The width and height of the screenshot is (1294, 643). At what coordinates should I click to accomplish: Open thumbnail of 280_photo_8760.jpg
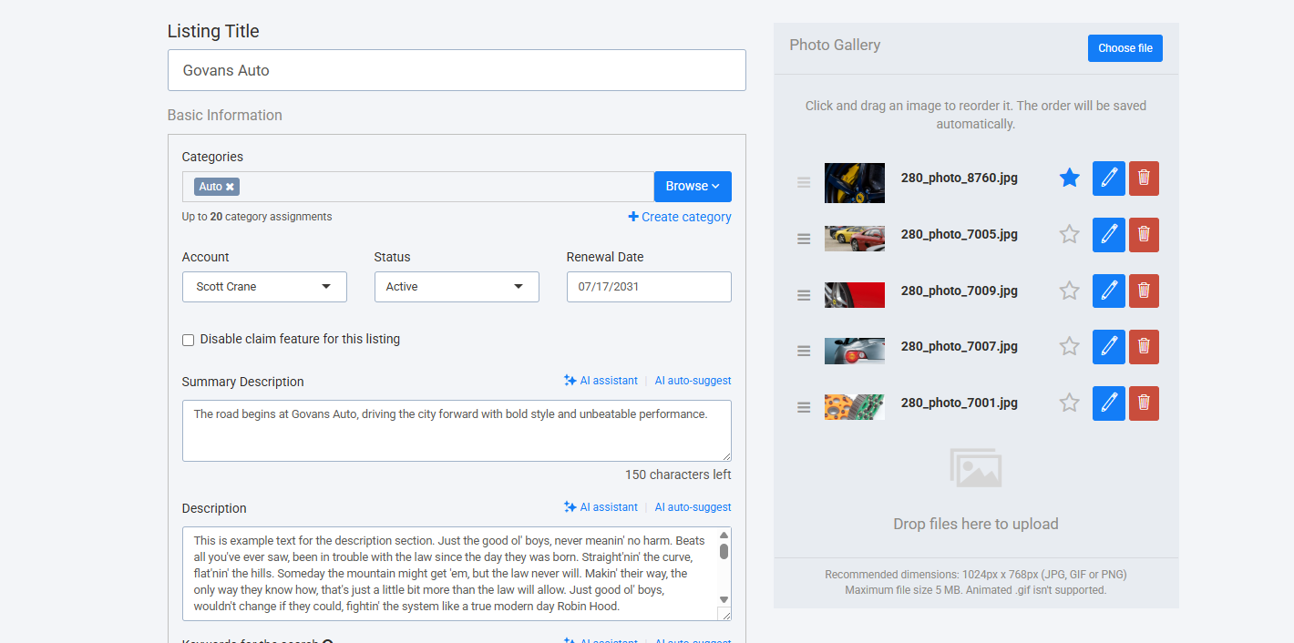click(855, 183)
